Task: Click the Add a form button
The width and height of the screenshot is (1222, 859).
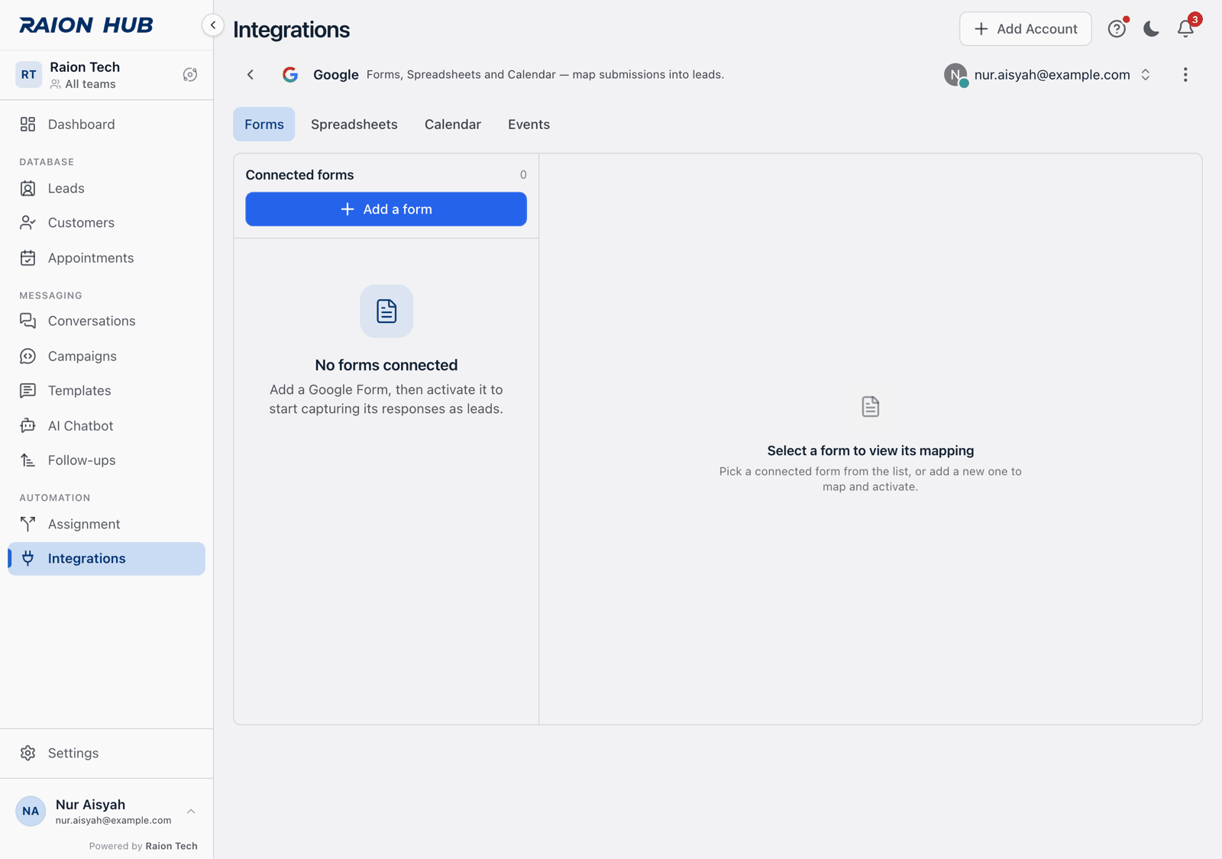Action: click(x=386, y=209)
